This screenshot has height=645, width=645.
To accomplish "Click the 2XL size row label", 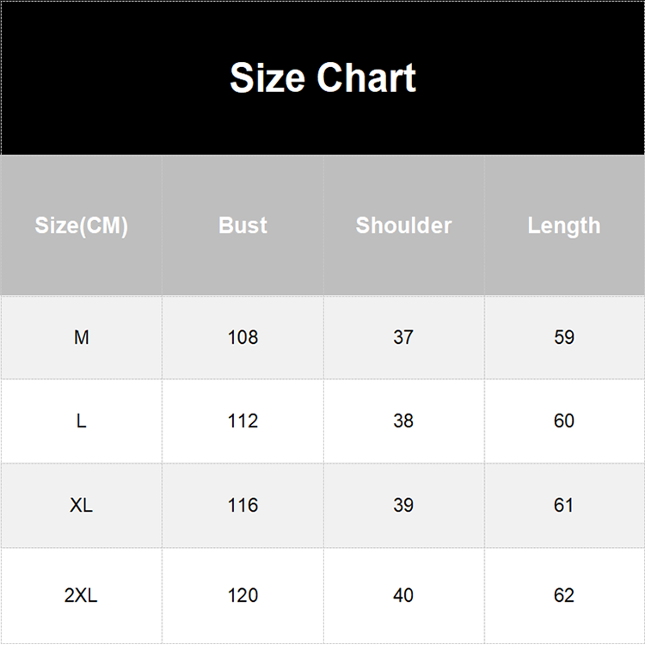I will pos(81,595).
